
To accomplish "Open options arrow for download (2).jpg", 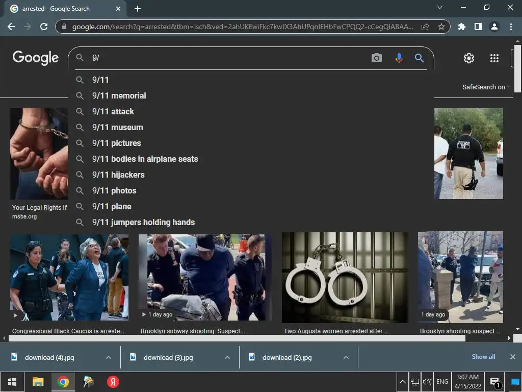I will click(346, 357).
